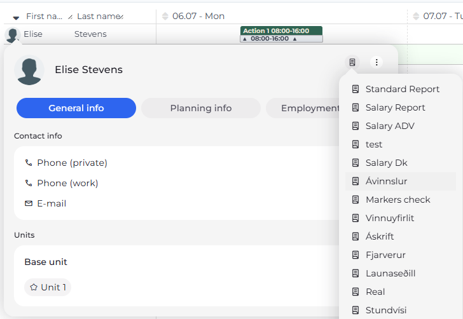Select the Stundvísi report
The image size is (463, 319).
pyautogui.click(x=401, y=310)
